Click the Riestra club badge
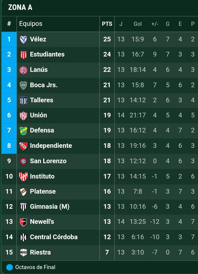This screenshot has height=274, width=198. pos(23,252)
